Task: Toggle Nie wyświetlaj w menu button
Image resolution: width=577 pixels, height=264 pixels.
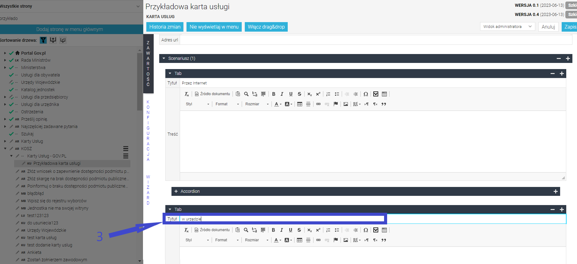Action: 214,27
